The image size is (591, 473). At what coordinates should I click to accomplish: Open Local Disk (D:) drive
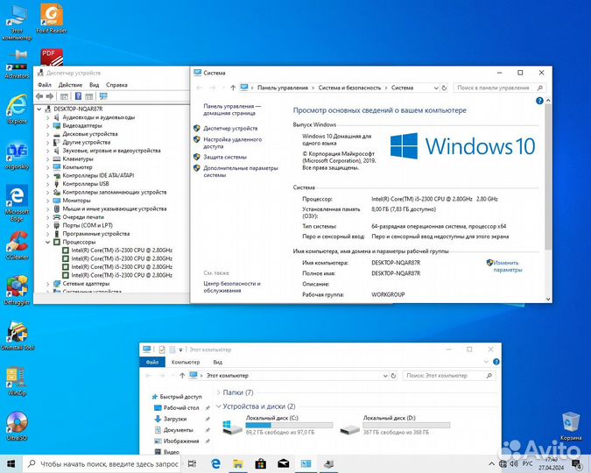(395, 425)
